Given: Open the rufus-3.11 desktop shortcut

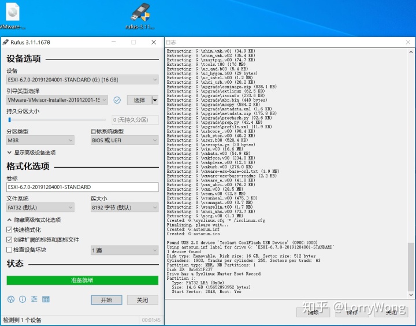Looking at the screenshot, I should tap(140, 16).
